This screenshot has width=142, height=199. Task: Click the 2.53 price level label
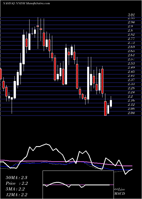point(131,63)
